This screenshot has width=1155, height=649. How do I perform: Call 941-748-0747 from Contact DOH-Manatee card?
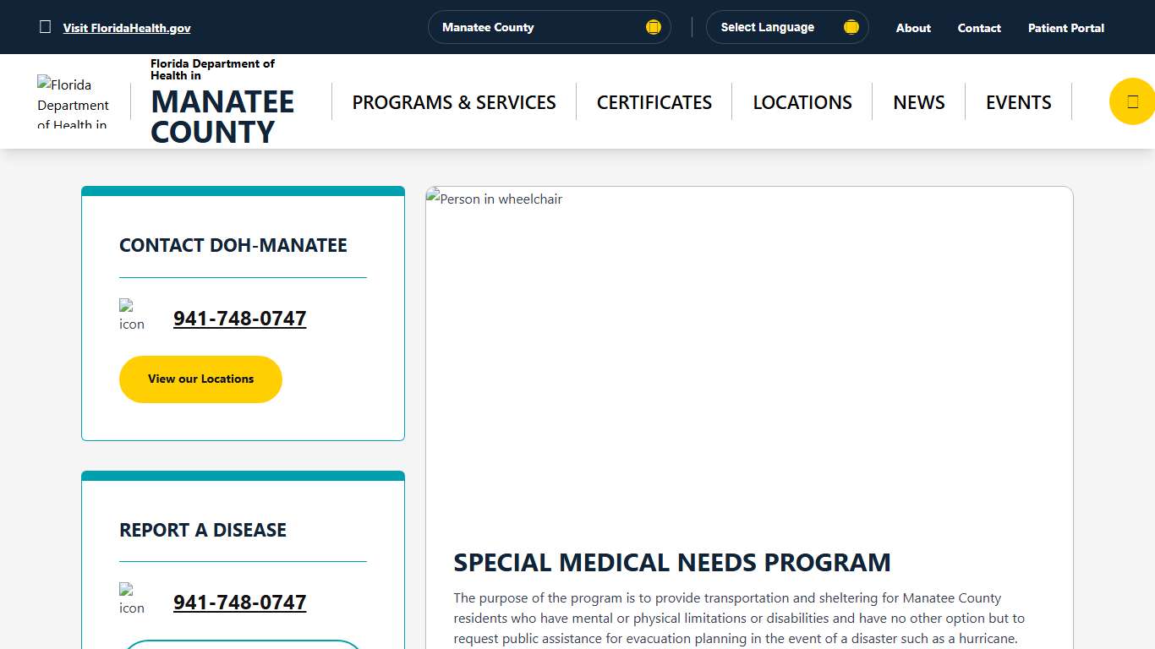[x=239, y=319]
